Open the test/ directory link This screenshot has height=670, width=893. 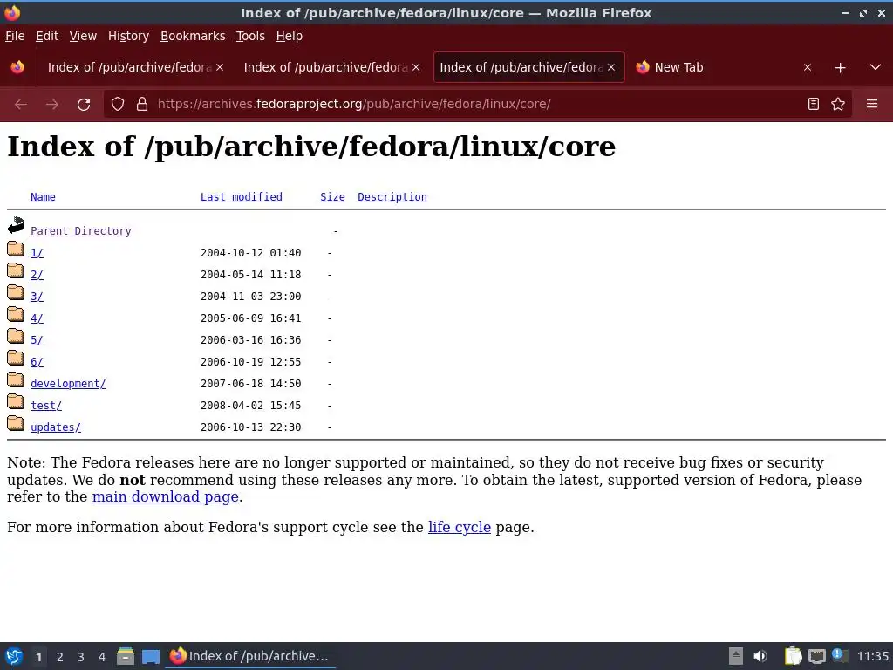click(46, 405)
